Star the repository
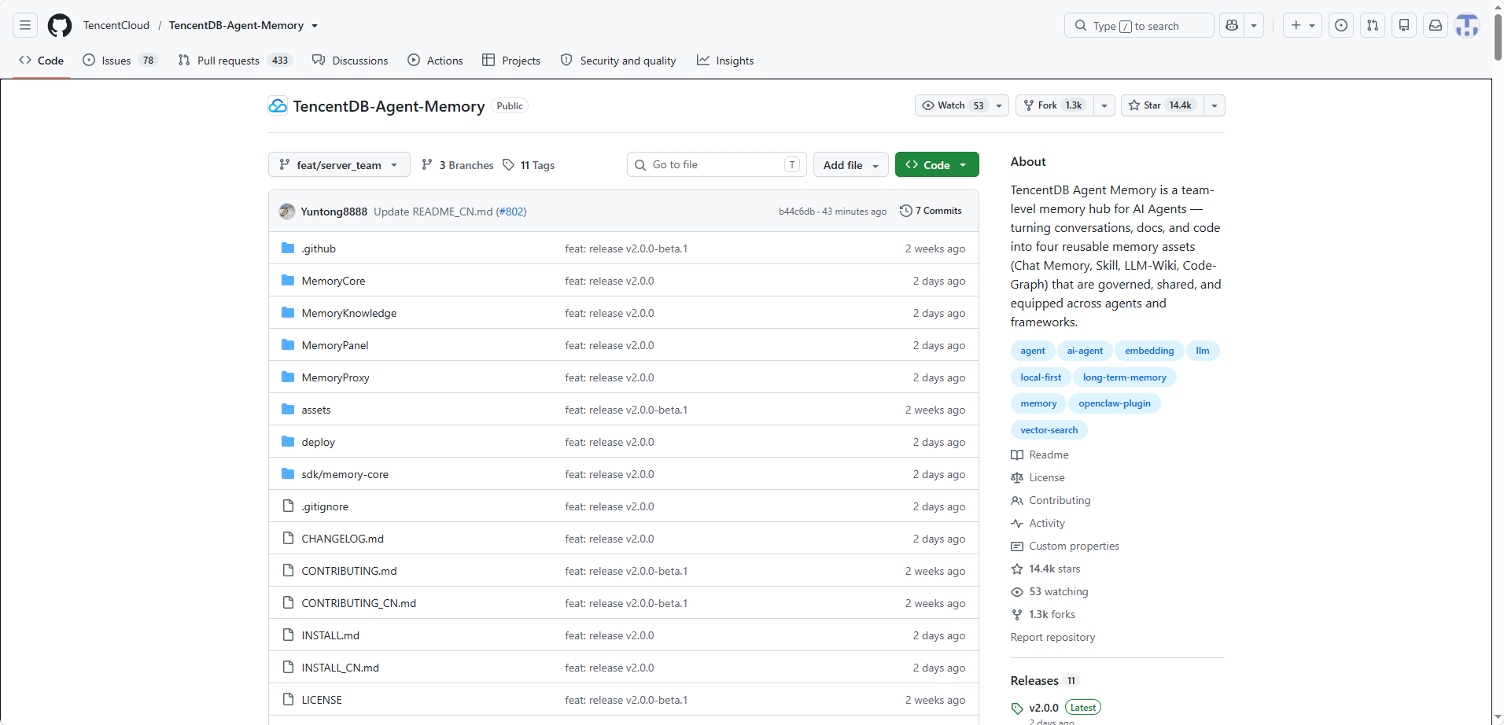 pyautogui.click(x=1163, y=105)
